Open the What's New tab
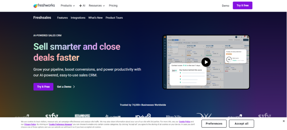The image size is (287, 130). tap(95, 18)
